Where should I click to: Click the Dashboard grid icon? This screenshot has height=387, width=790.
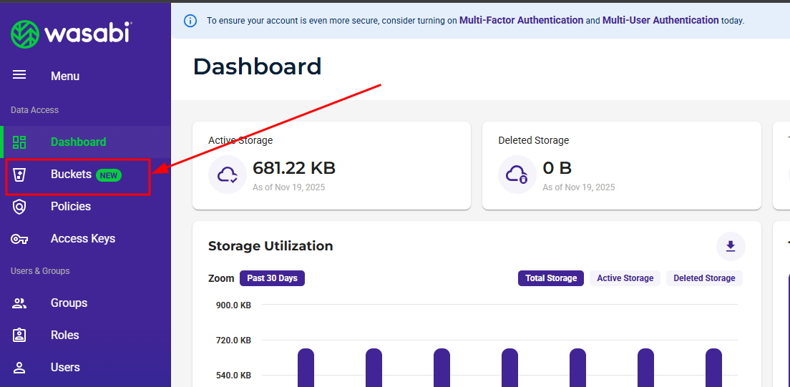point(19,142)
